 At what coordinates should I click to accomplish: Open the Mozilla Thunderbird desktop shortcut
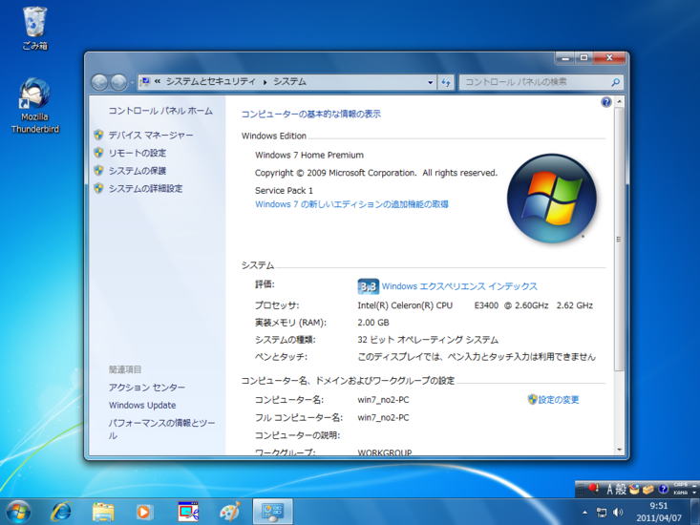(34, 105)
